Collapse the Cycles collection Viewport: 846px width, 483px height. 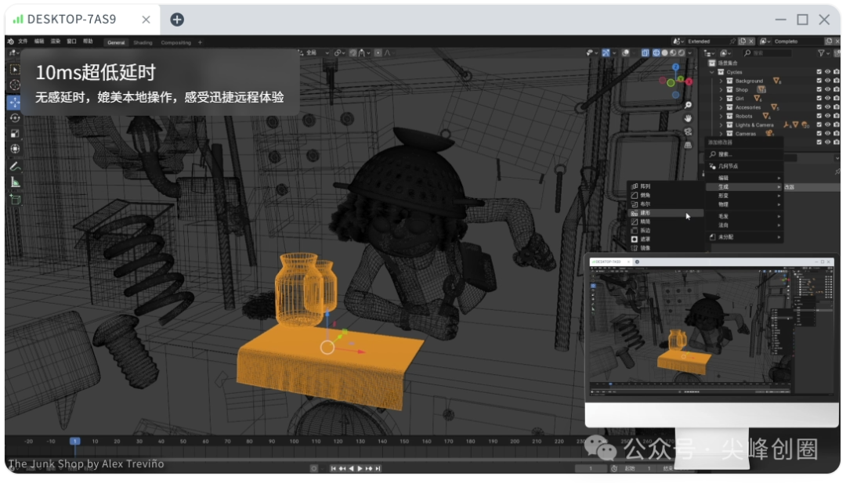click(712, 72)
